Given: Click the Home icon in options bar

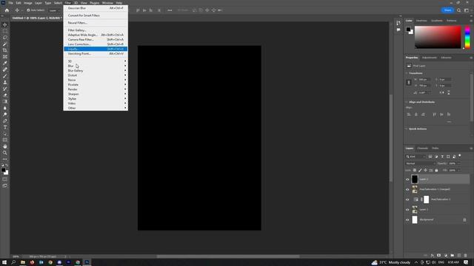Looking at the screenshot, I should pyautogui.click(x=7, y=10).
